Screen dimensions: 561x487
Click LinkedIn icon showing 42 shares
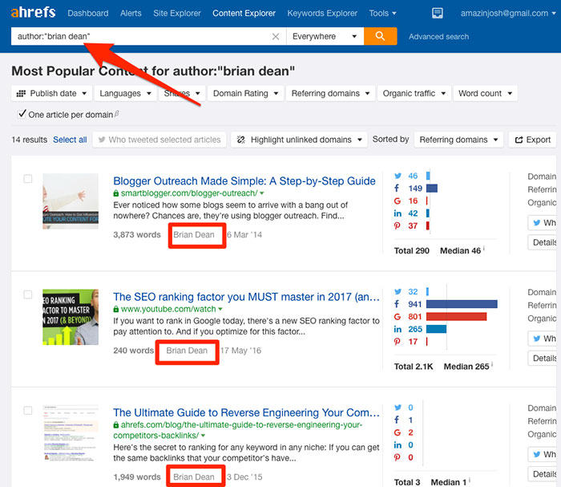coord(398,213)
